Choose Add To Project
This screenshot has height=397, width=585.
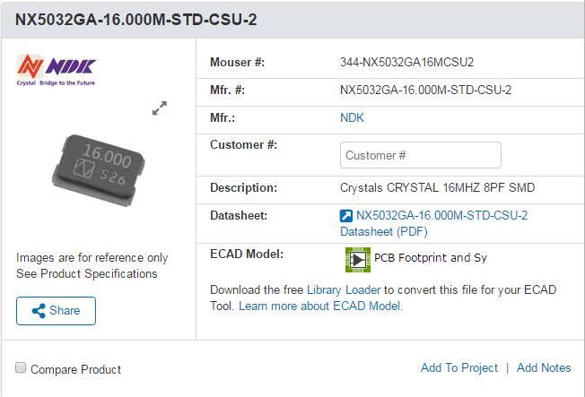click(458, 367)
